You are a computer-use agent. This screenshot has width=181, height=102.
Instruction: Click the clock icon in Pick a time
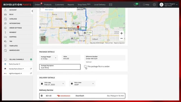[x=72, y=84]
